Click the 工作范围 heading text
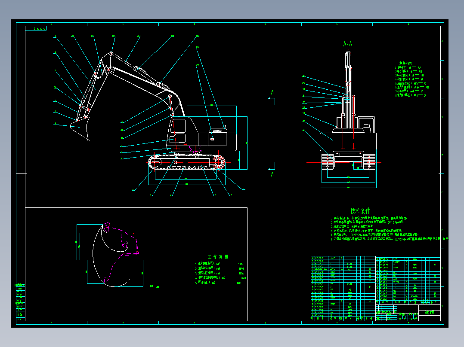This screenshot has width=464, height=347. point(218,257)
